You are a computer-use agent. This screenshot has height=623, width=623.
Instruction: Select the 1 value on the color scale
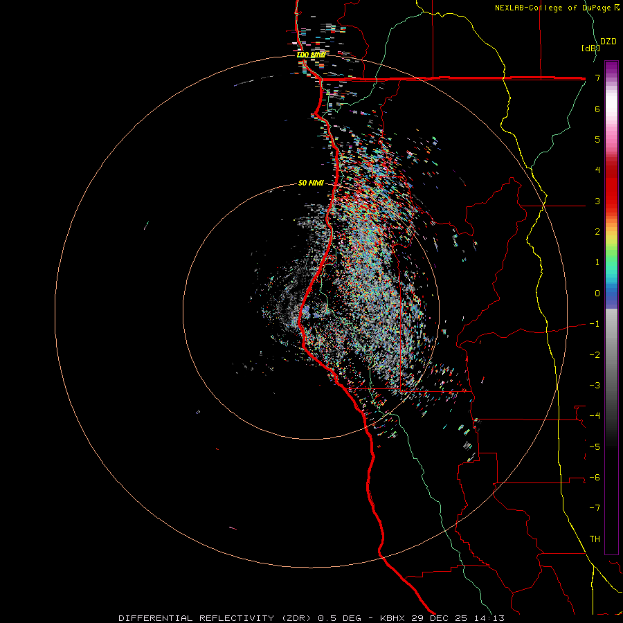pos(597,262)
